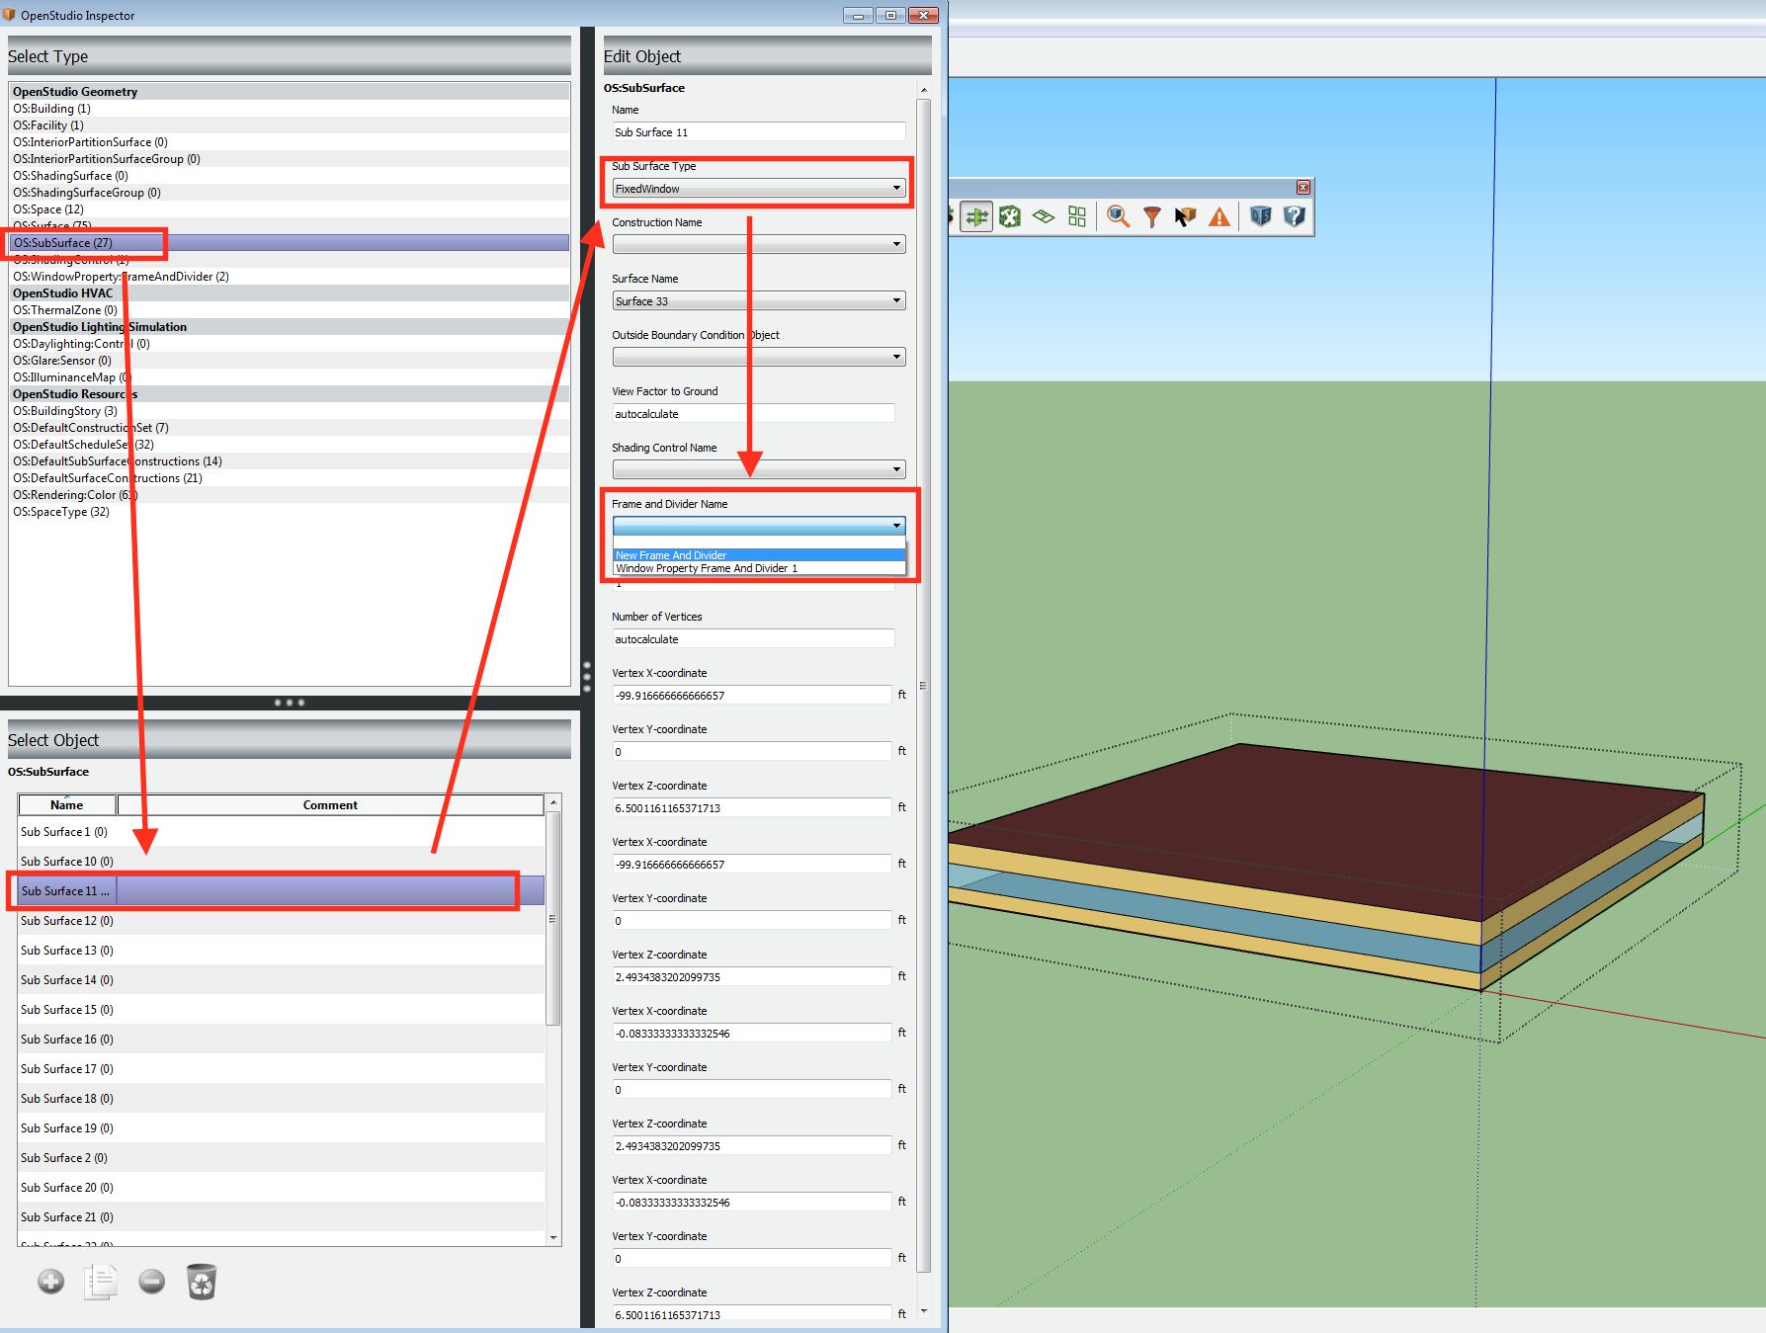The image size is (1766, 1333).
Task: Open the Sub Surface Type dropdown
Action: pyautogui.click(x=758, y=189)
